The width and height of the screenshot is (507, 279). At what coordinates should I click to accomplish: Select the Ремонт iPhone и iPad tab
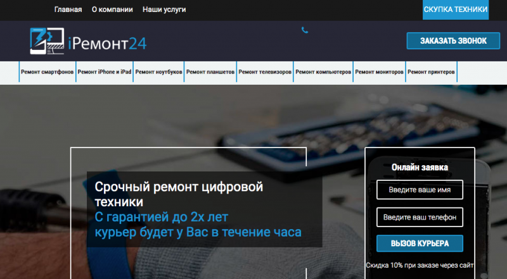105,71
